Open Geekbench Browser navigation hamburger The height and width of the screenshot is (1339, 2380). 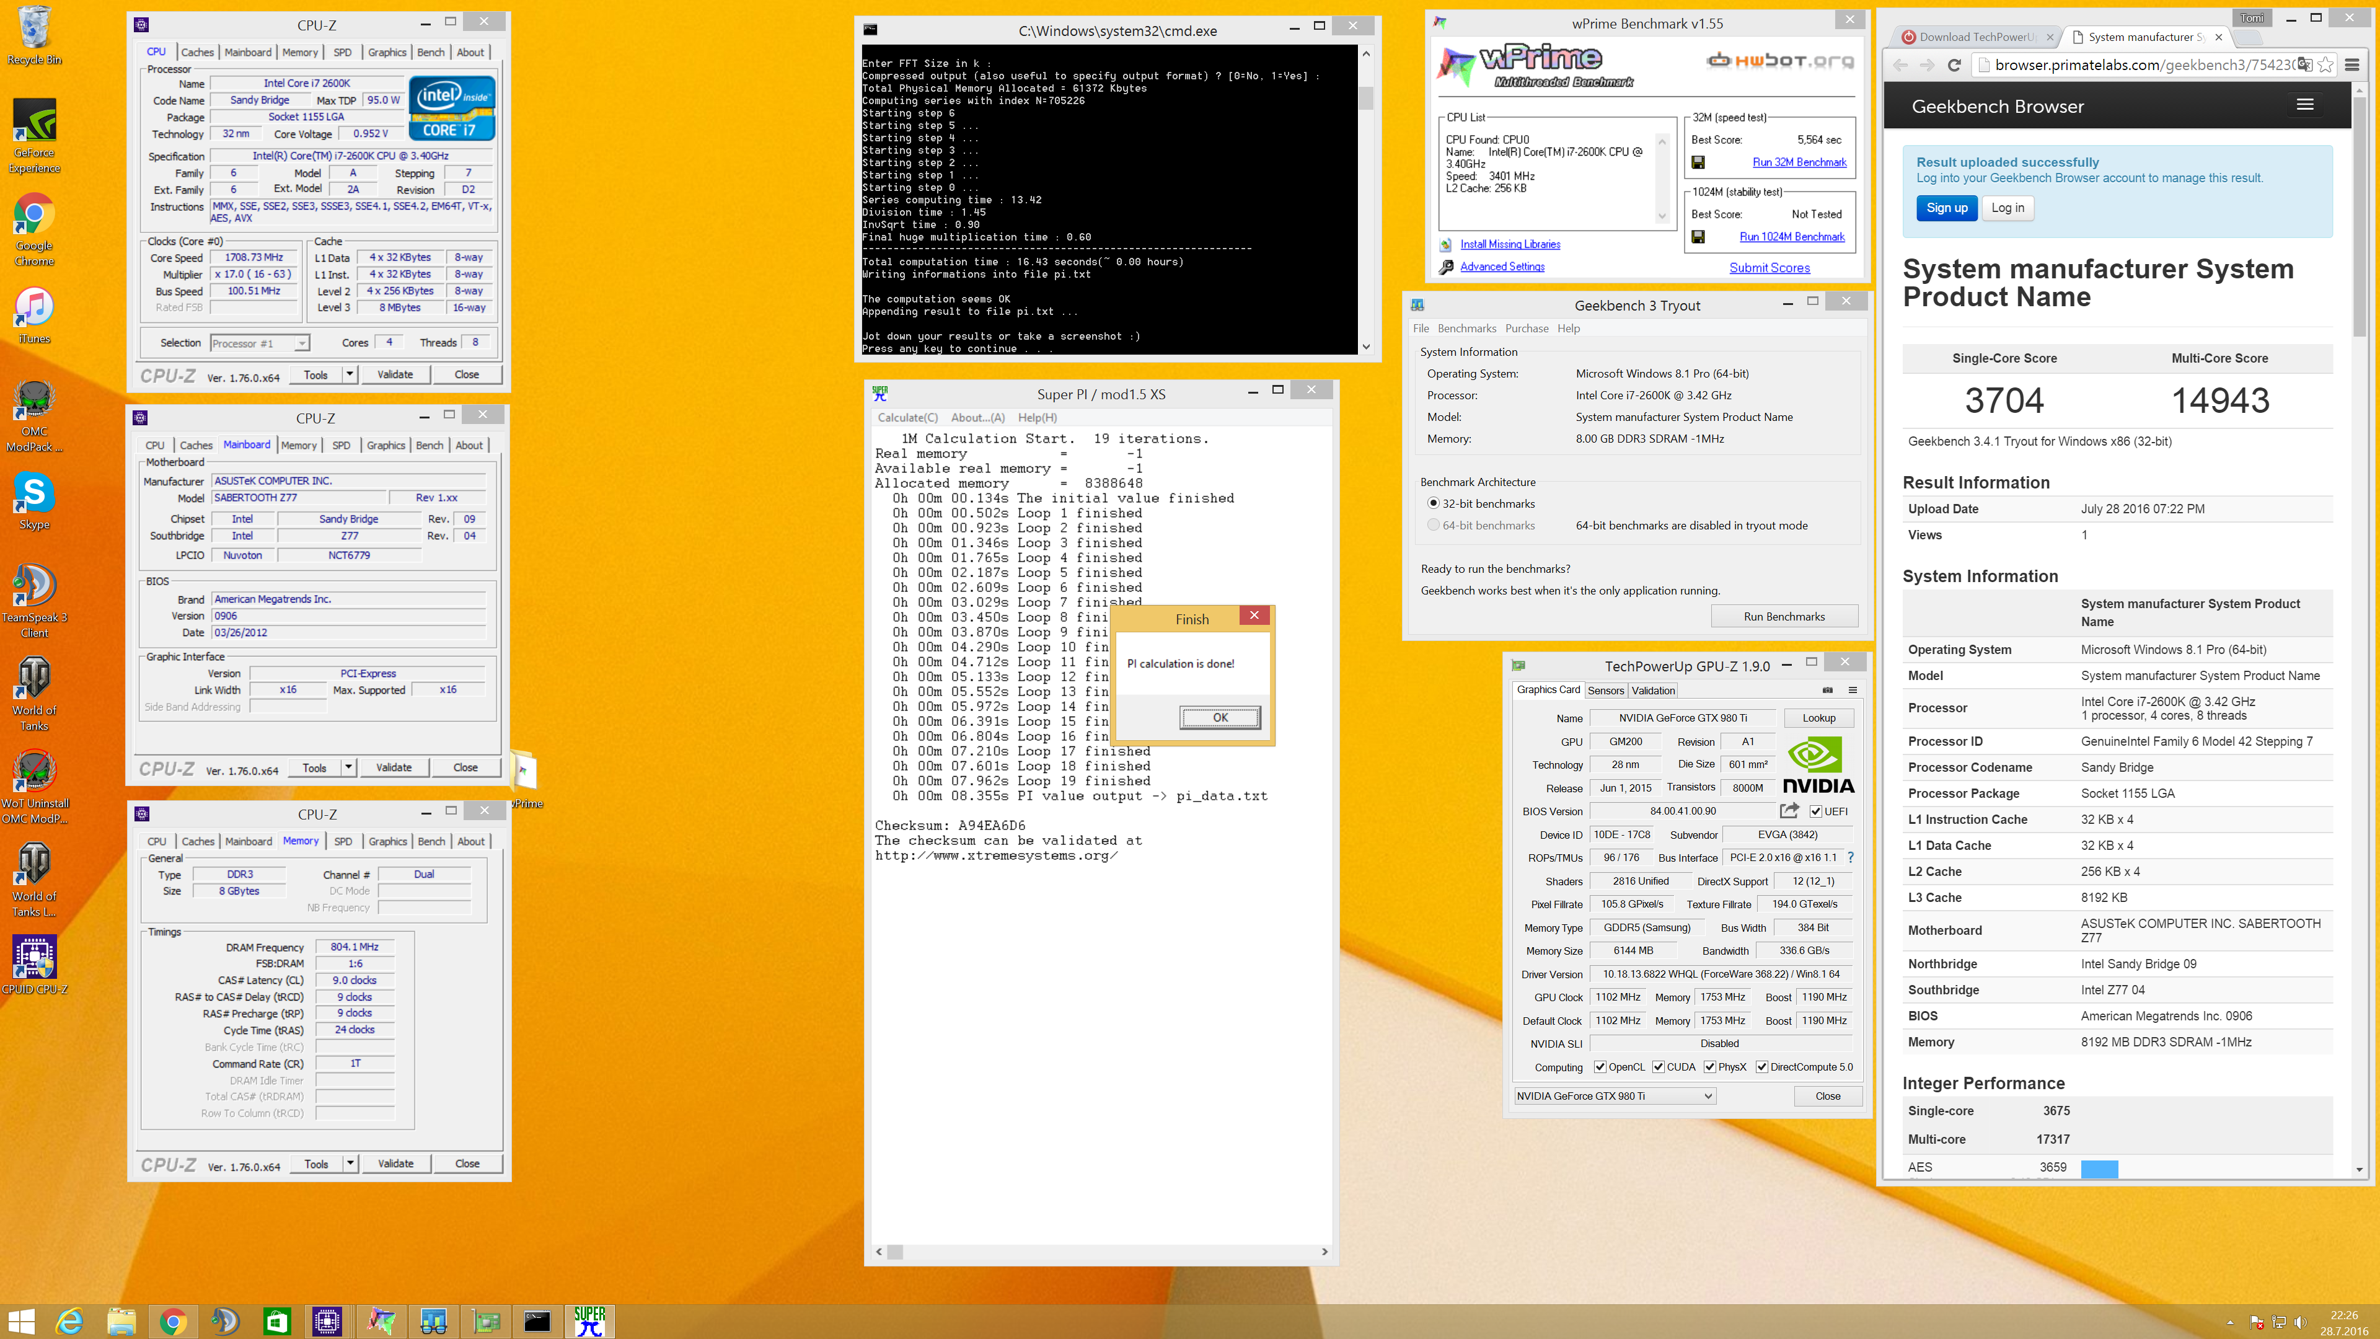[x=2305, y=105]
